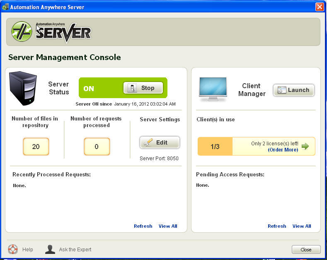Click the Automation Anywhere green logo
The height and width of the screenshot is (260, 327).
coord(22,31)
